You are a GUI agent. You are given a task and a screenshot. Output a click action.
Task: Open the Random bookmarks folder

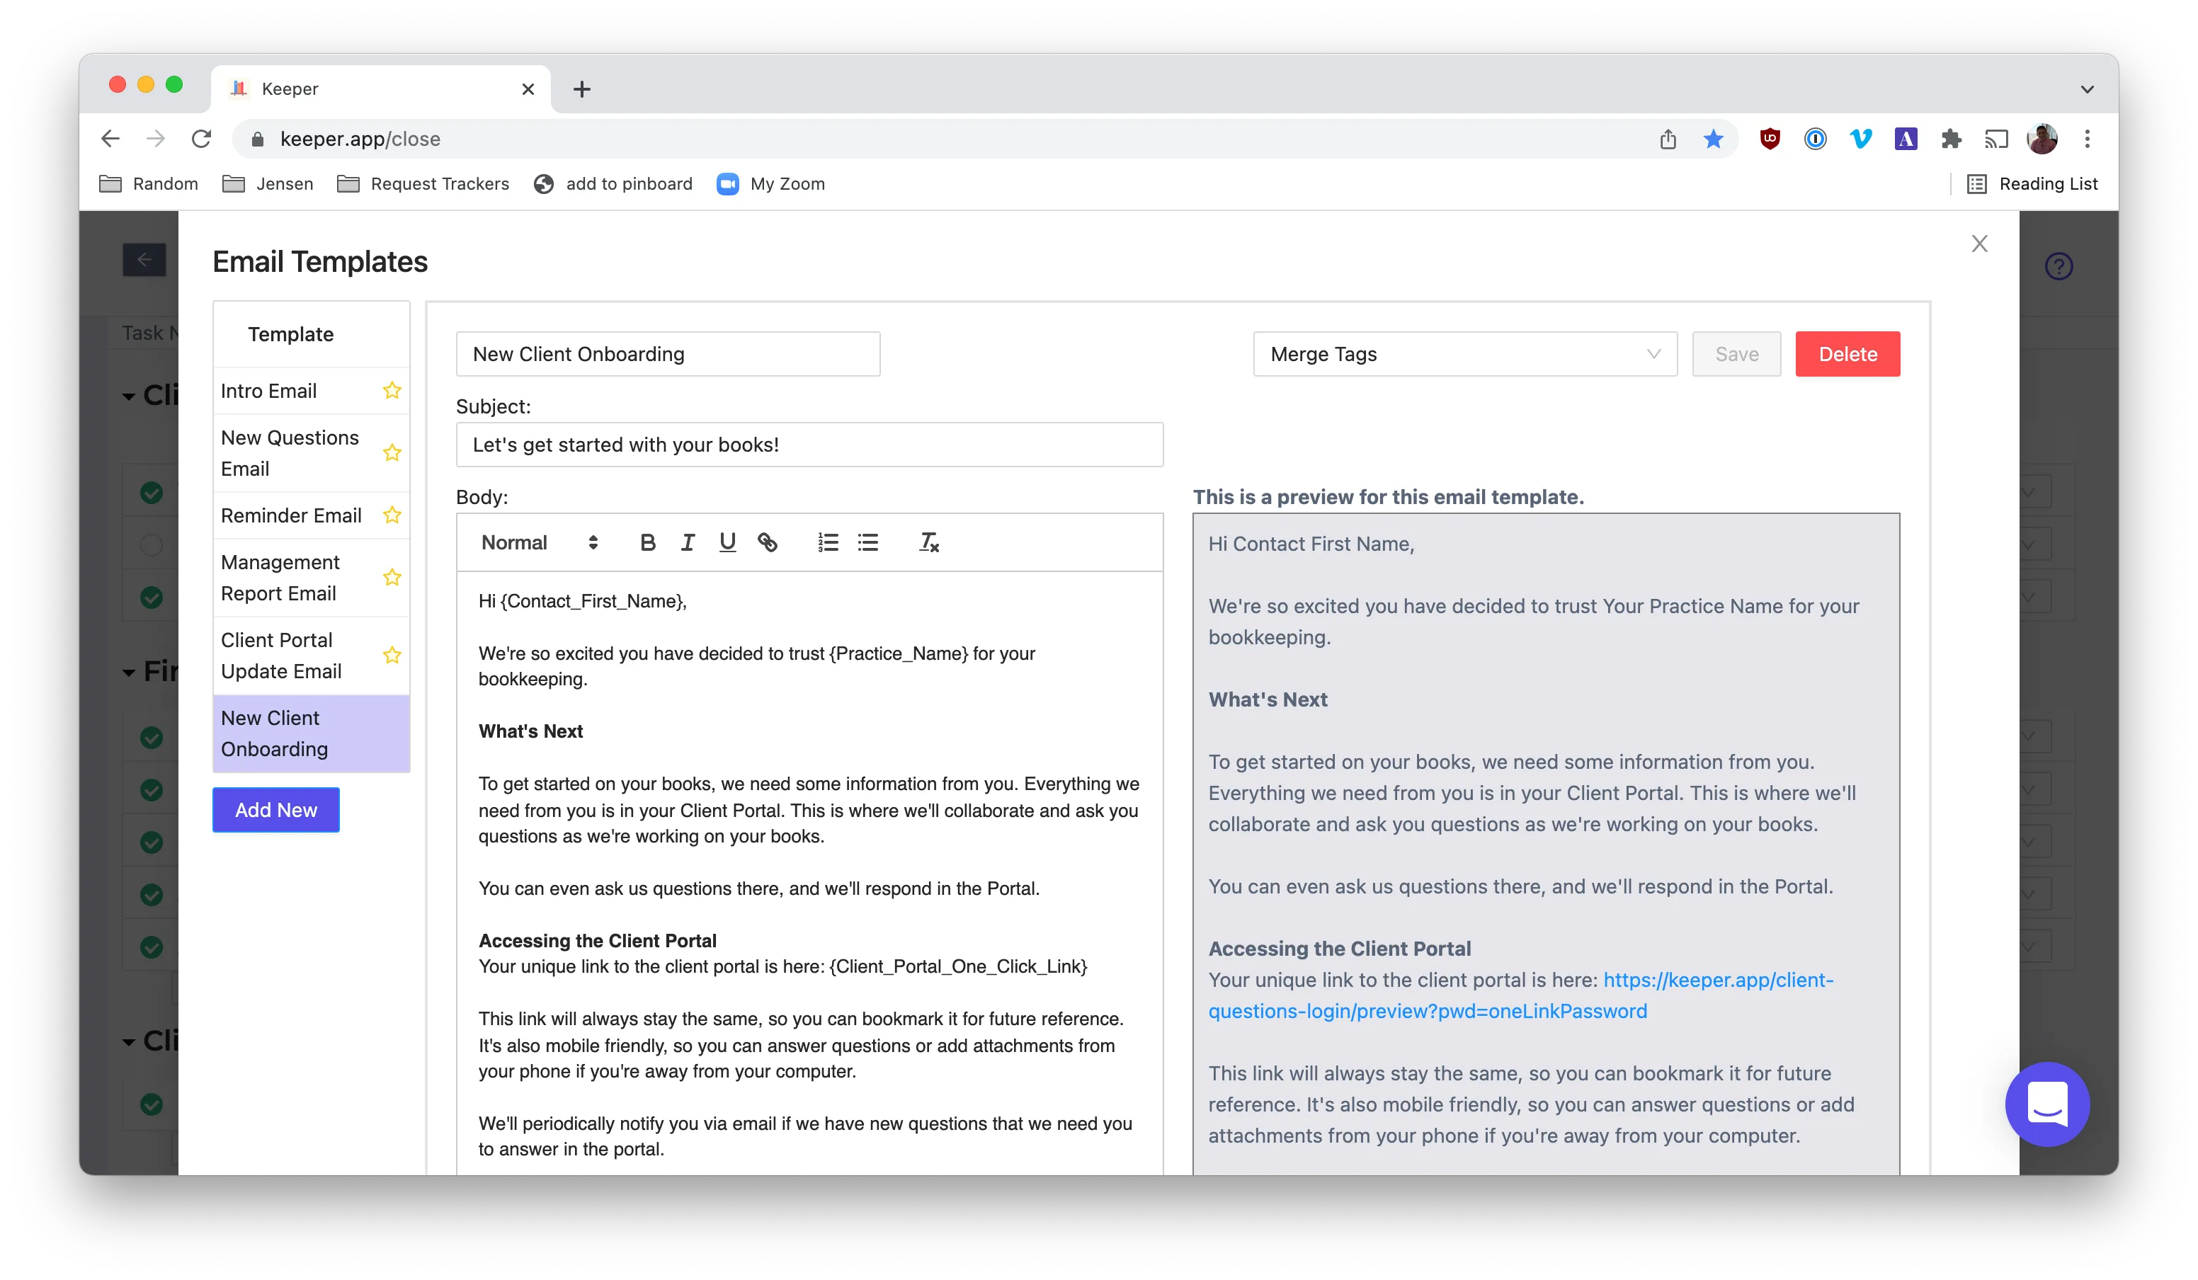coord(149,184)
